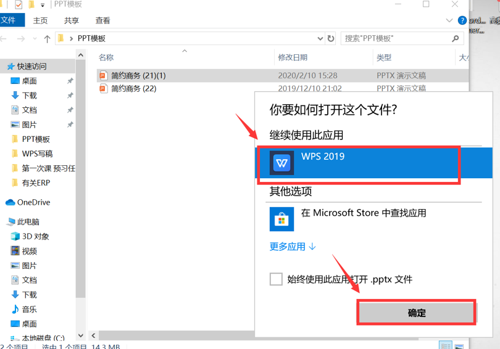Open 桌面 under 此电脑
Viewport: 500px width, 349px height.
pos(30,324)
